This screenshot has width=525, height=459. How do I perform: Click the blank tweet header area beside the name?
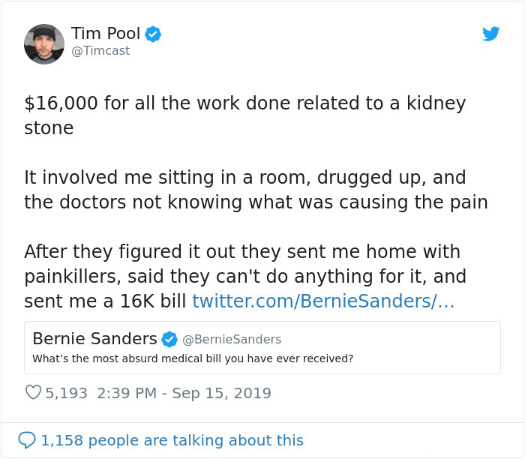[x=315, y=41]
